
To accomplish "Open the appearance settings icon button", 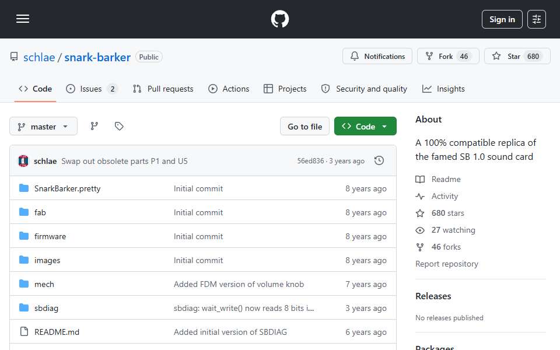I will point(537,19).
